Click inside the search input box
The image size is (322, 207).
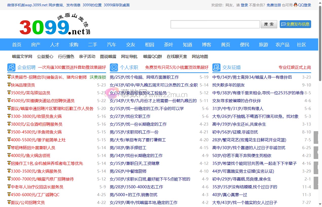[215, 24]
